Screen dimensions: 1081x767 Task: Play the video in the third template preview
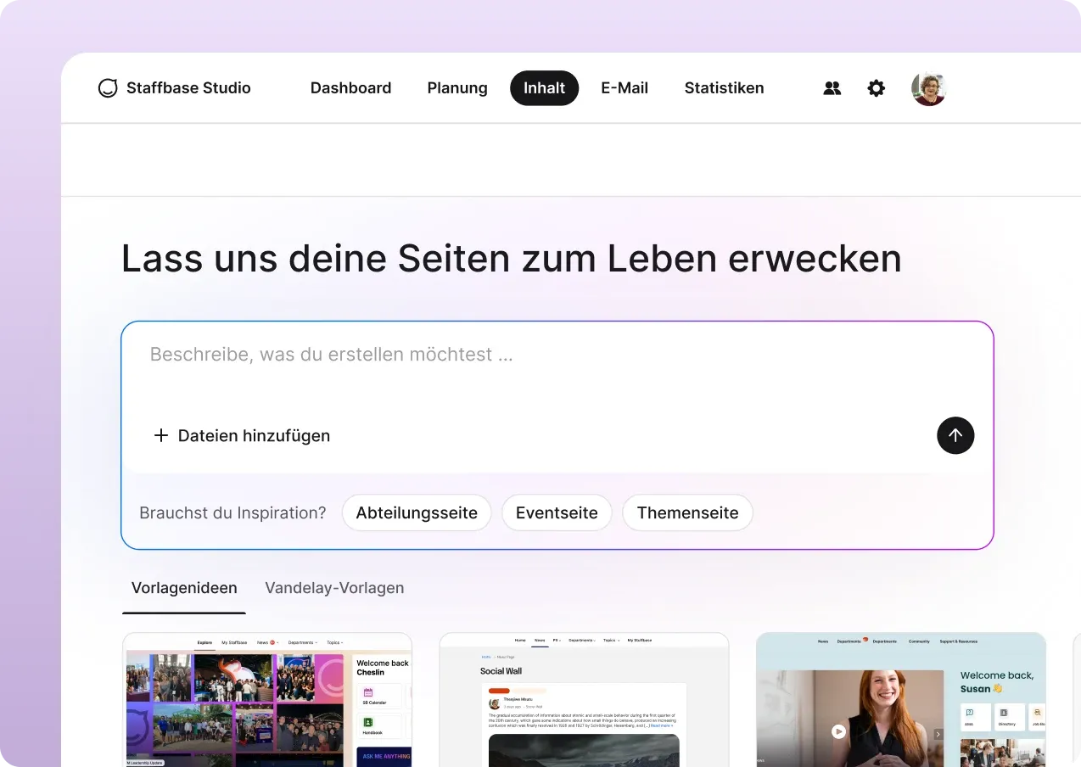tap(838, 731)
